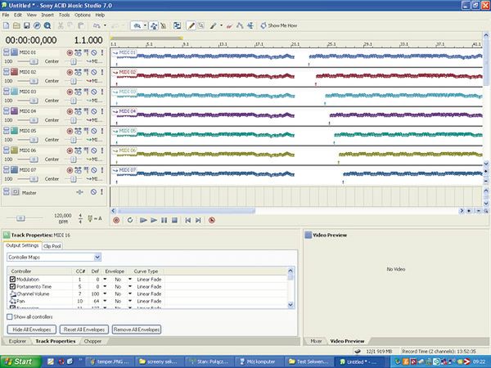Image resolution: width=491 pixels, height=368 pixels.
Task: Click the Save icon in the toolbar
Action: point(27,26)
